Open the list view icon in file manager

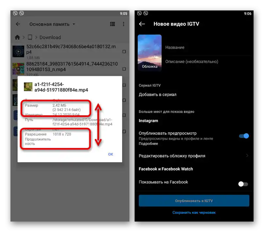[112, 24]
